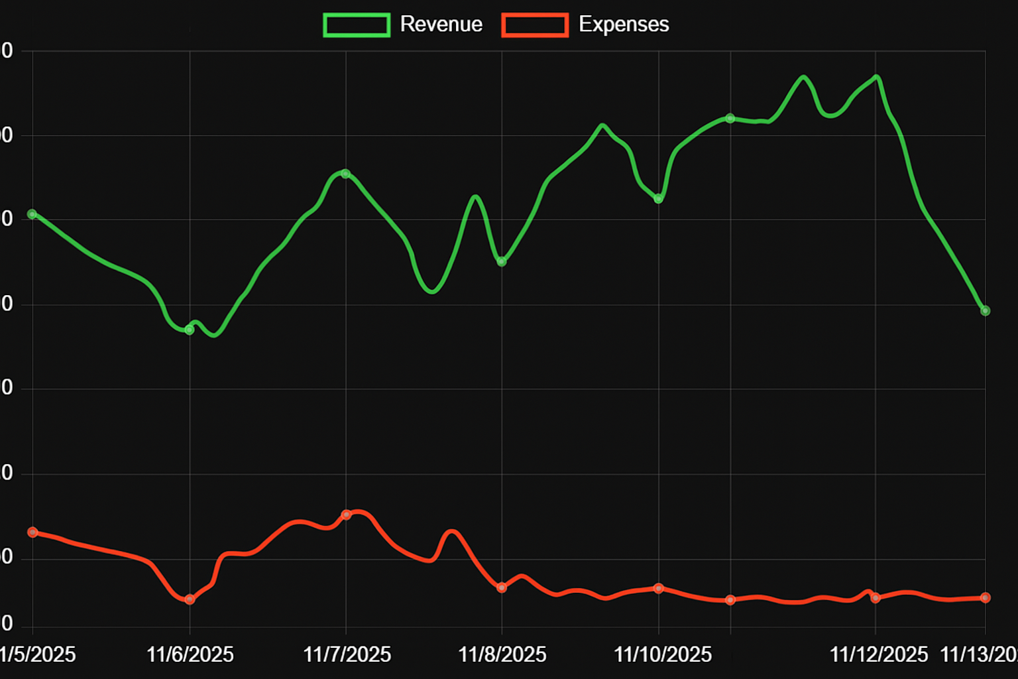Click the Revenue data point on 11/5/2025
1018x679 pixels.
tap(31, 214)
